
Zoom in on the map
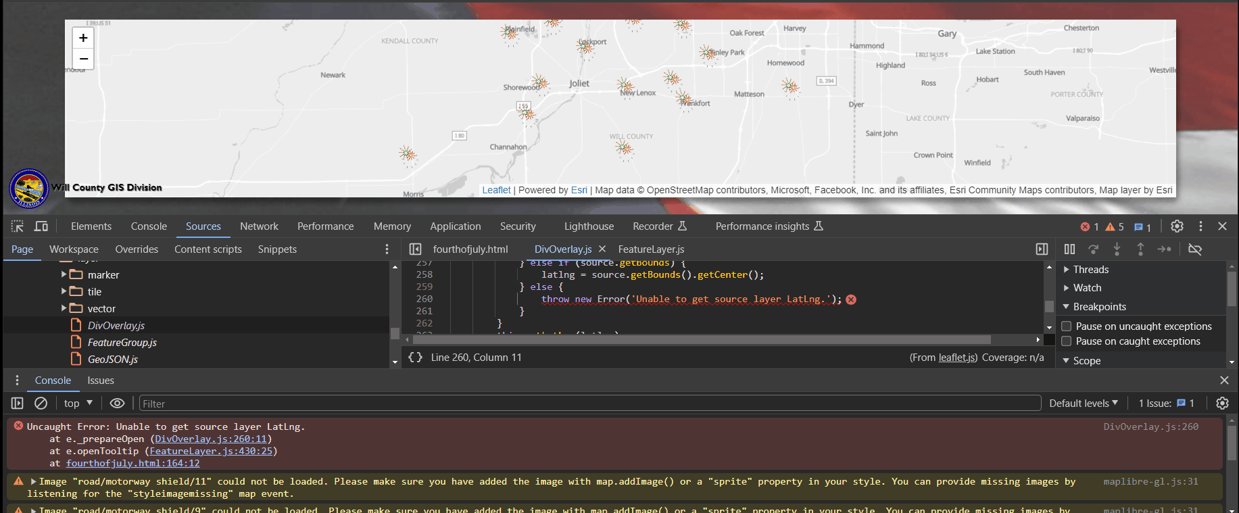83,38
